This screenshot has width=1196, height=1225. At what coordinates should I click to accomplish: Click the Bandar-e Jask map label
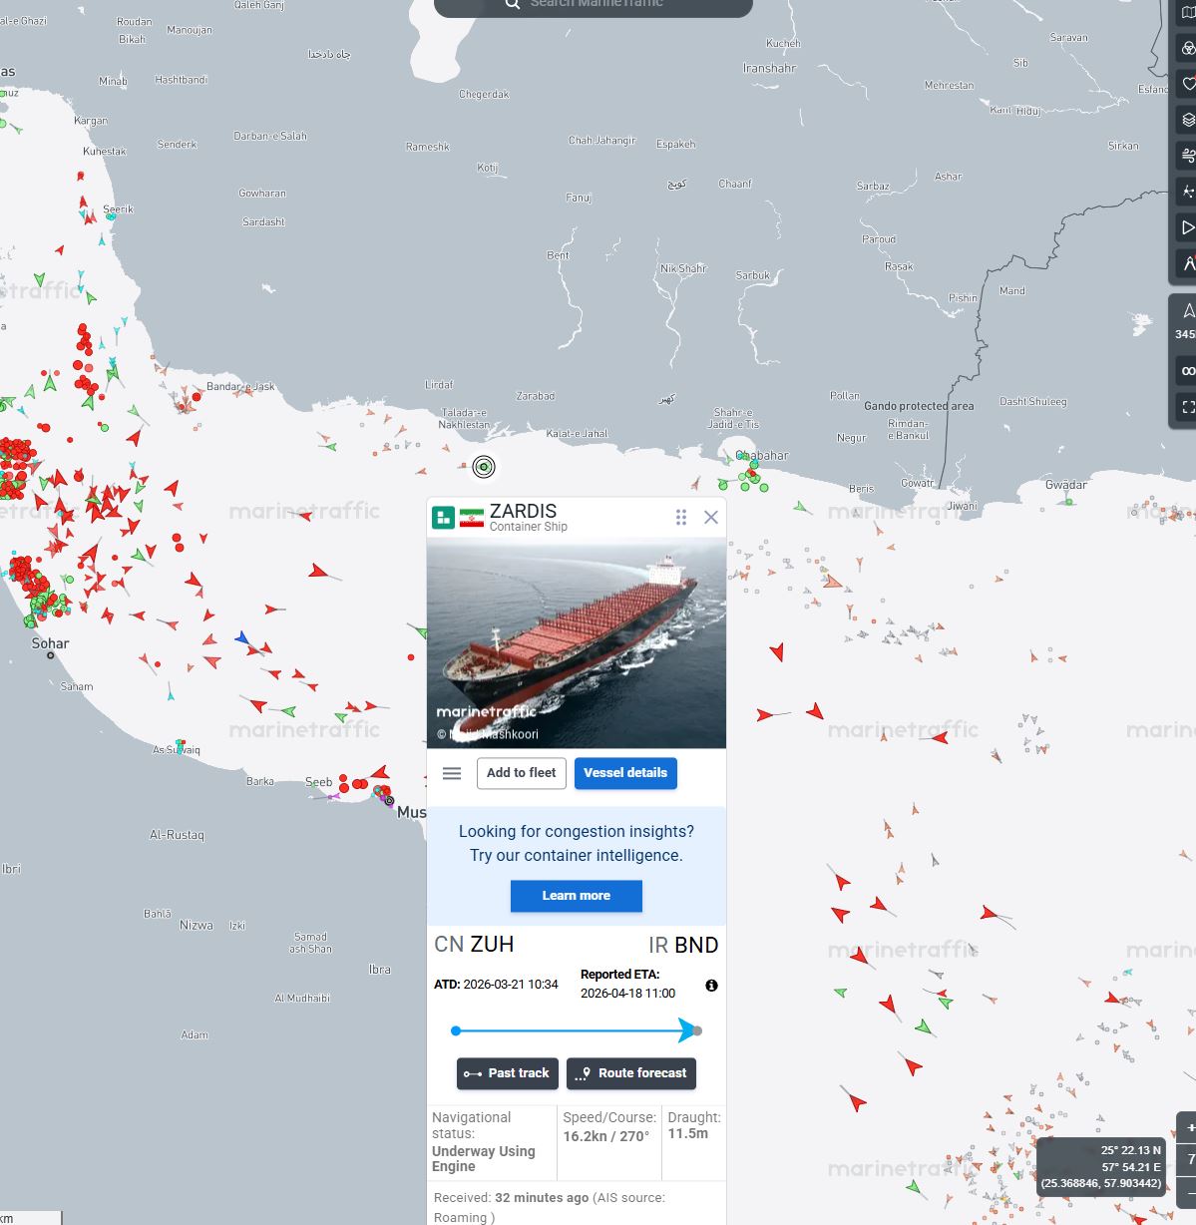pyautogui.click(x=240, y=386)
